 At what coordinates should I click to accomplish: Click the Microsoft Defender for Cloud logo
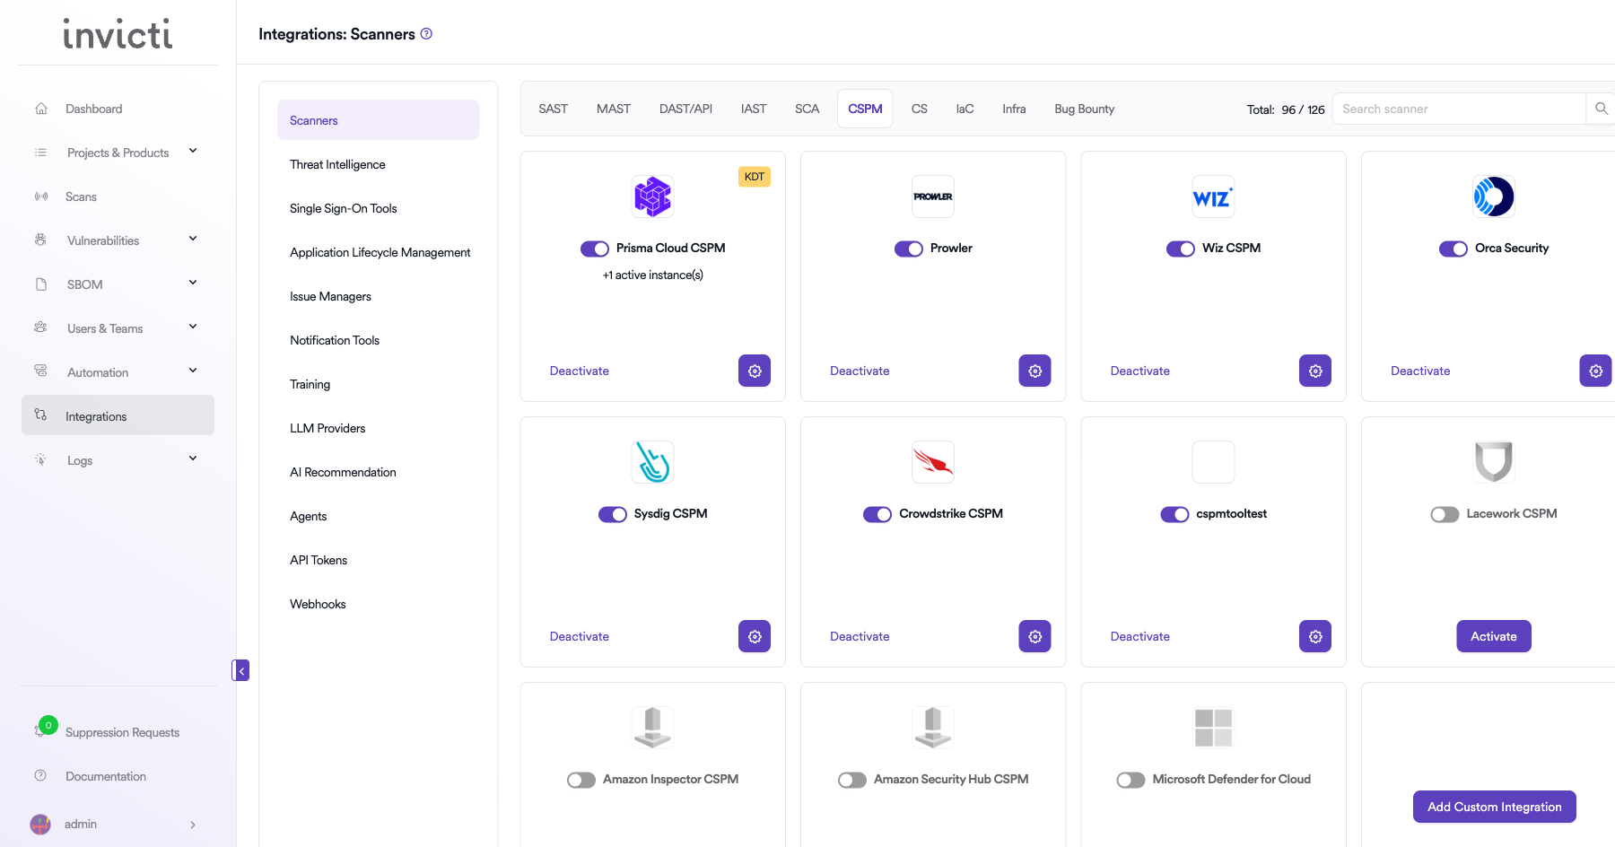tap(1213, 728)
